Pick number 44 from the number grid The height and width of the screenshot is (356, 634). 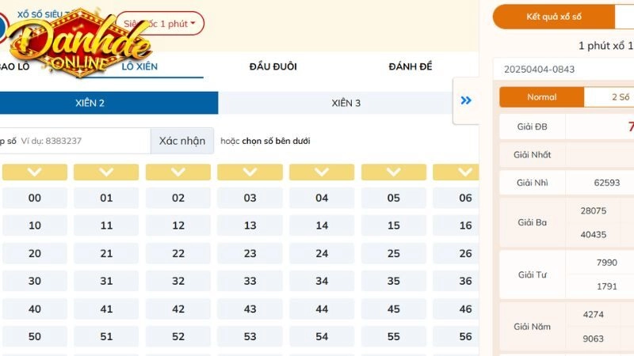[322, 309]
